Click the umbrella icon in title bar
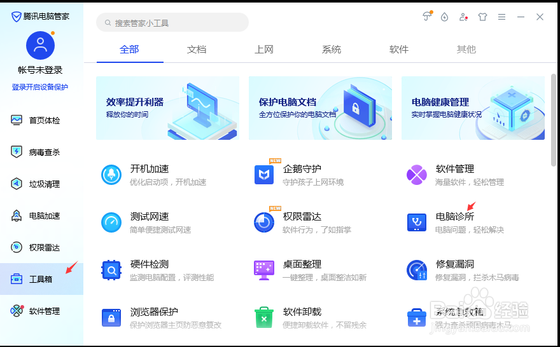560x347 pixels. coord(427,17)
